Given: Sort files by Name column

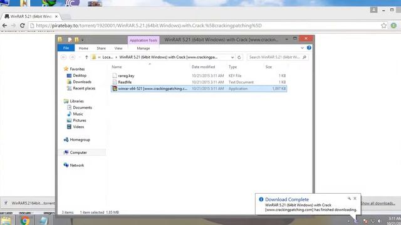Looking at the screenshot, I should (117, 67).
